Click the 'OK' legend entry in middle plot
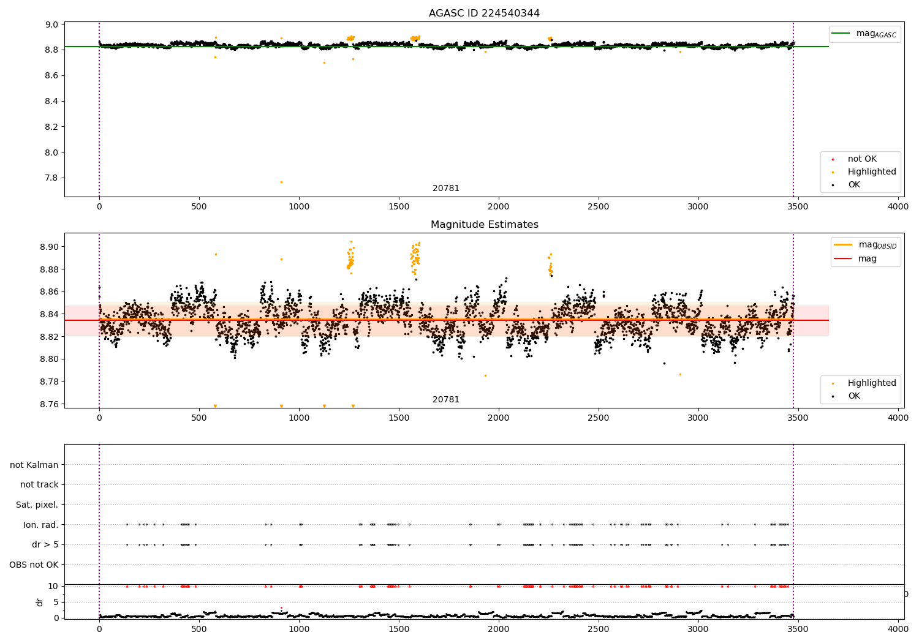Viewport: 919px width, 643px height. pos(847,396)
